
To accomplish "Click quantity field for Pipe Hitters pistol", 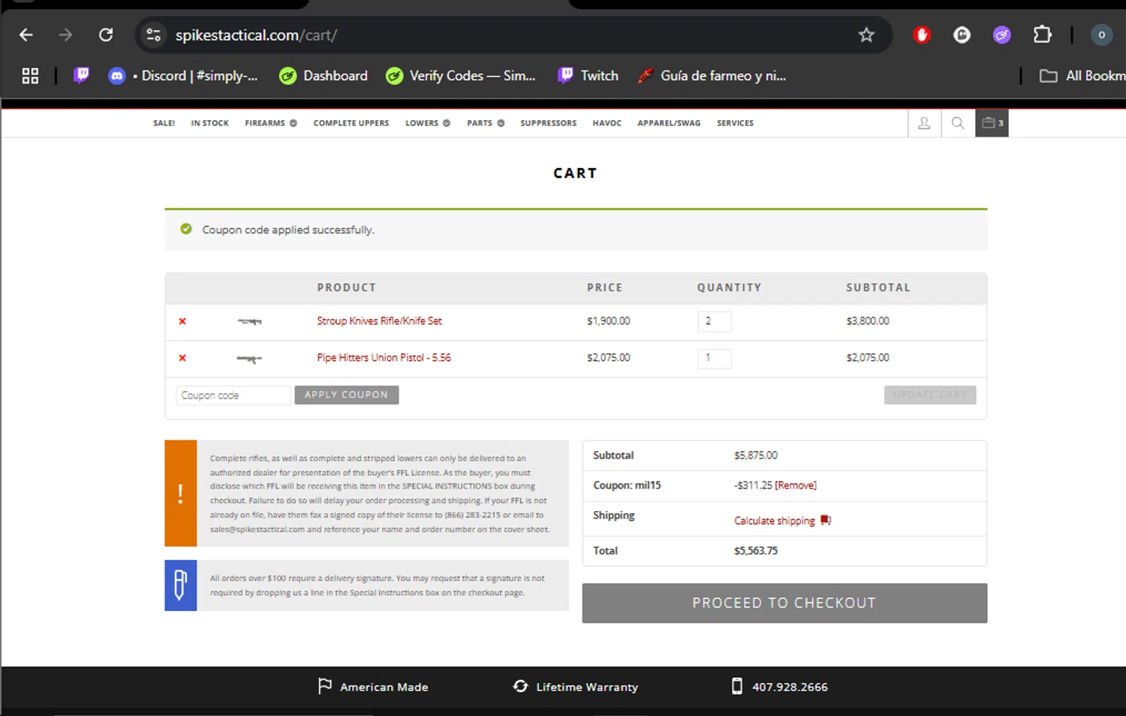I will [715, 358].
